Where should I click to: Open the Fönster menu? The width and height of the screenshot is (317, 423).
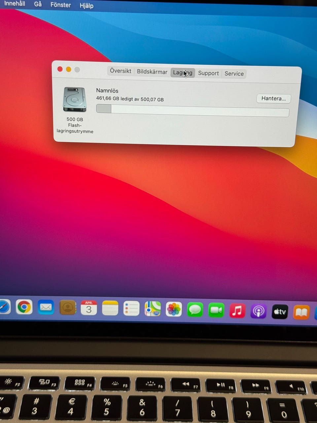coord(61,5)
